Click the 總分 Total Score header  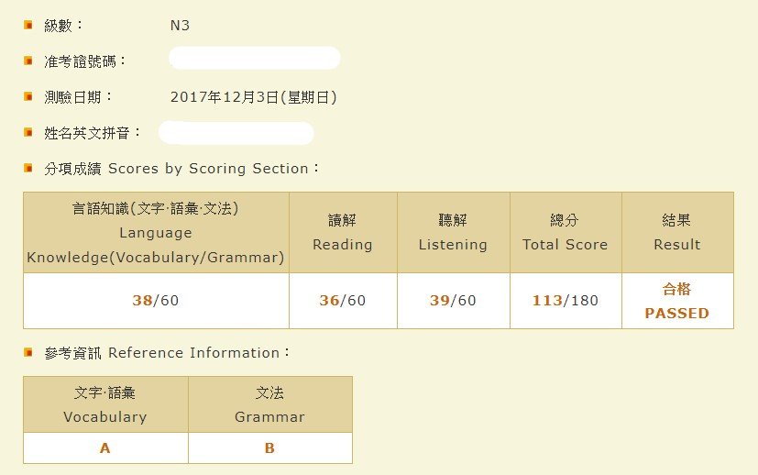(x=566, y=233)
